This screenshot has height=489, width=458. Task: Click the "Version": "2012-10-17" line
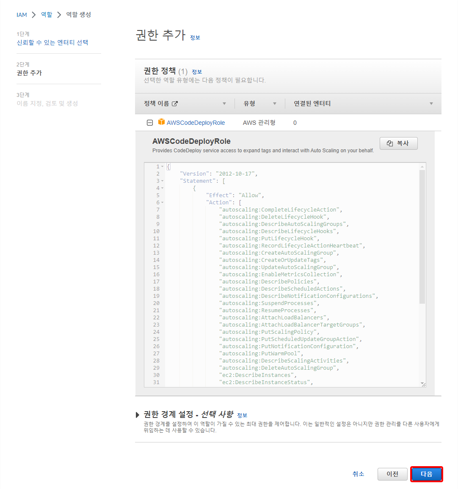[x=219, y=174]
